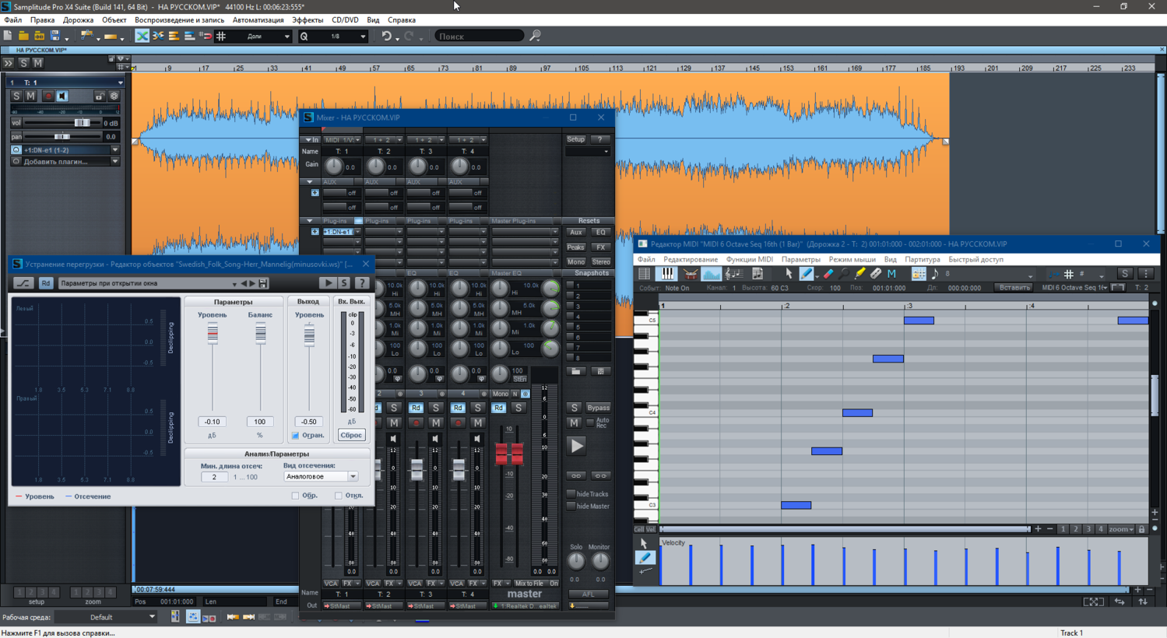1167x638 pixels.
Task: Click the magnifier search icon beside Поиск
Action: click(x=535, y=36)
